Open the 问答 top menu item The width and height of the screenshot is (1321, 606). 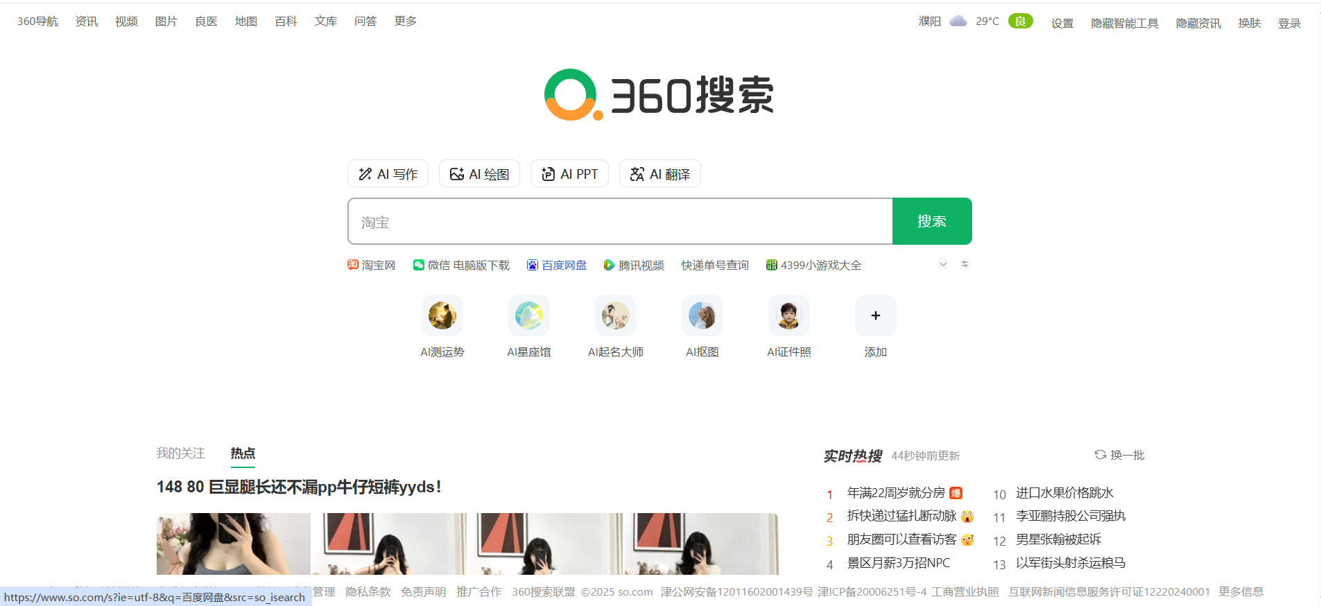(365, 21)
